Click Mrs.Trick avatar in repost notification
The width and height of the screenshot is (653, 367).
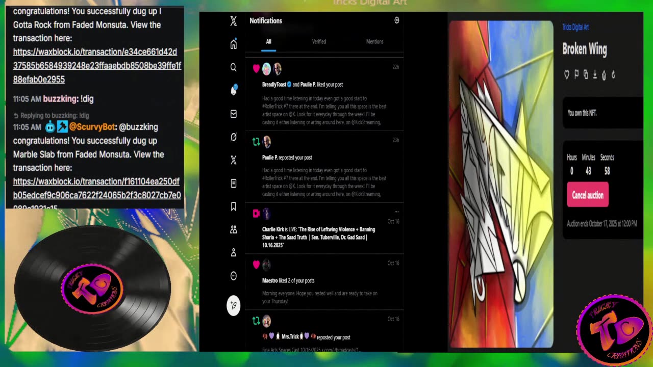click(266, 321)
